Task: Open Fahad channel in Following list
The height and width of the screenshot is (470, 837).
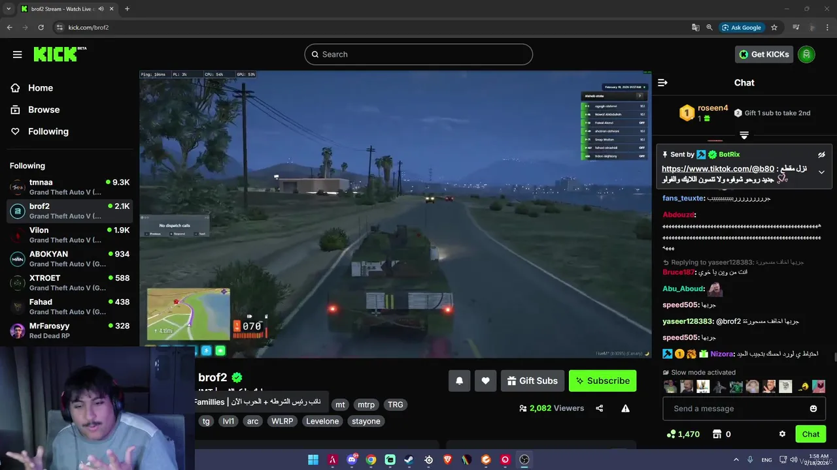Action: [69, 307]
